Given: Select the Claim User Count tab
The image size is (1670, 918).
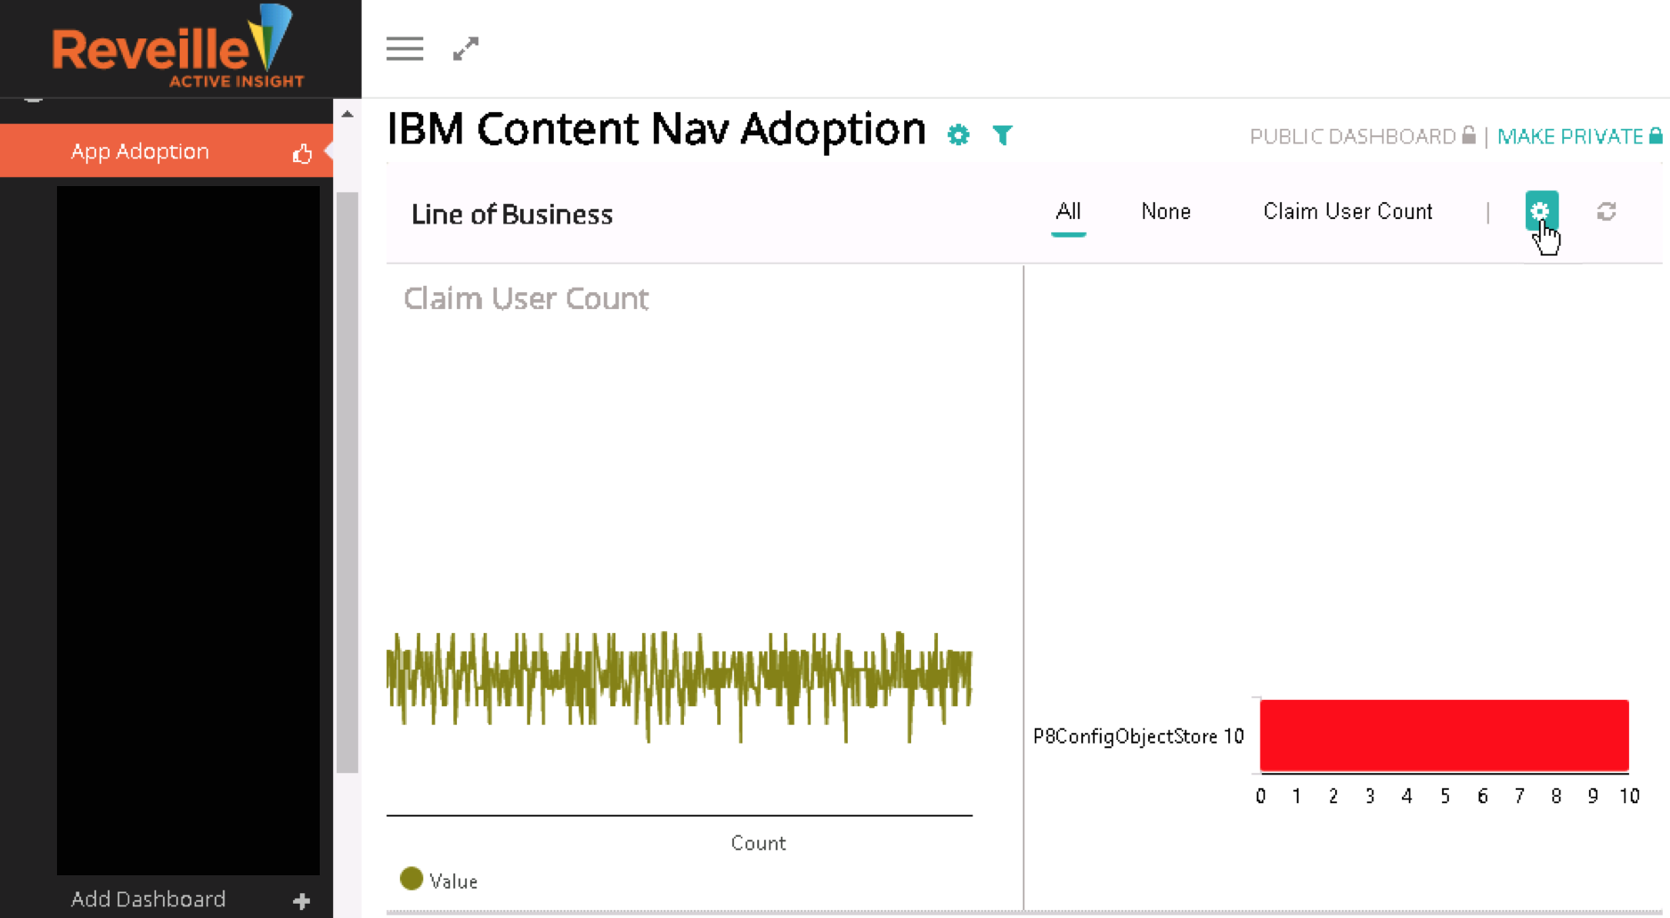Looking at the screenshot, I should tap(1348, 212).
